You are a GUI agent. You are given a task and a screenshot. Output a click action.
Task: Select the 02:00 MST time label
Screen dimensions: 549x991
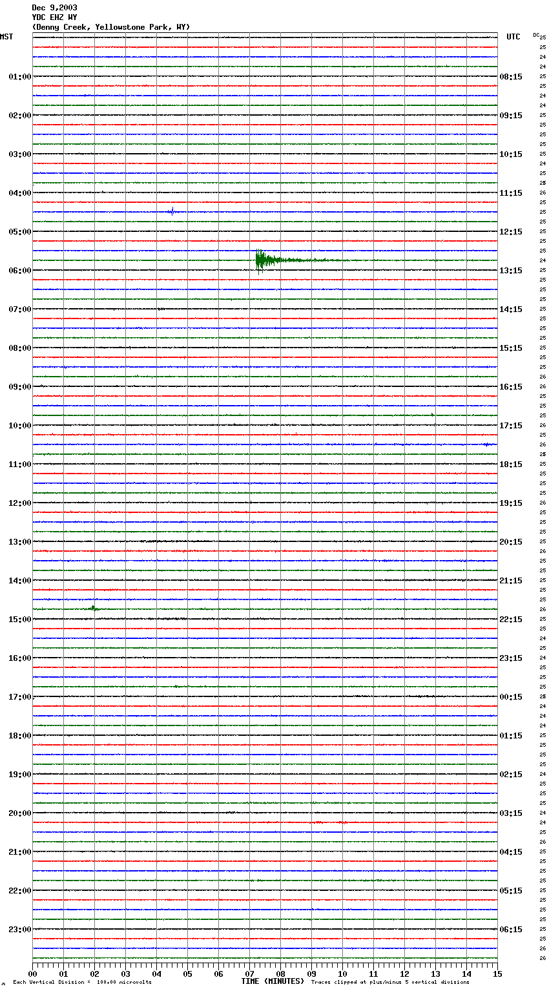click(20, 116)
